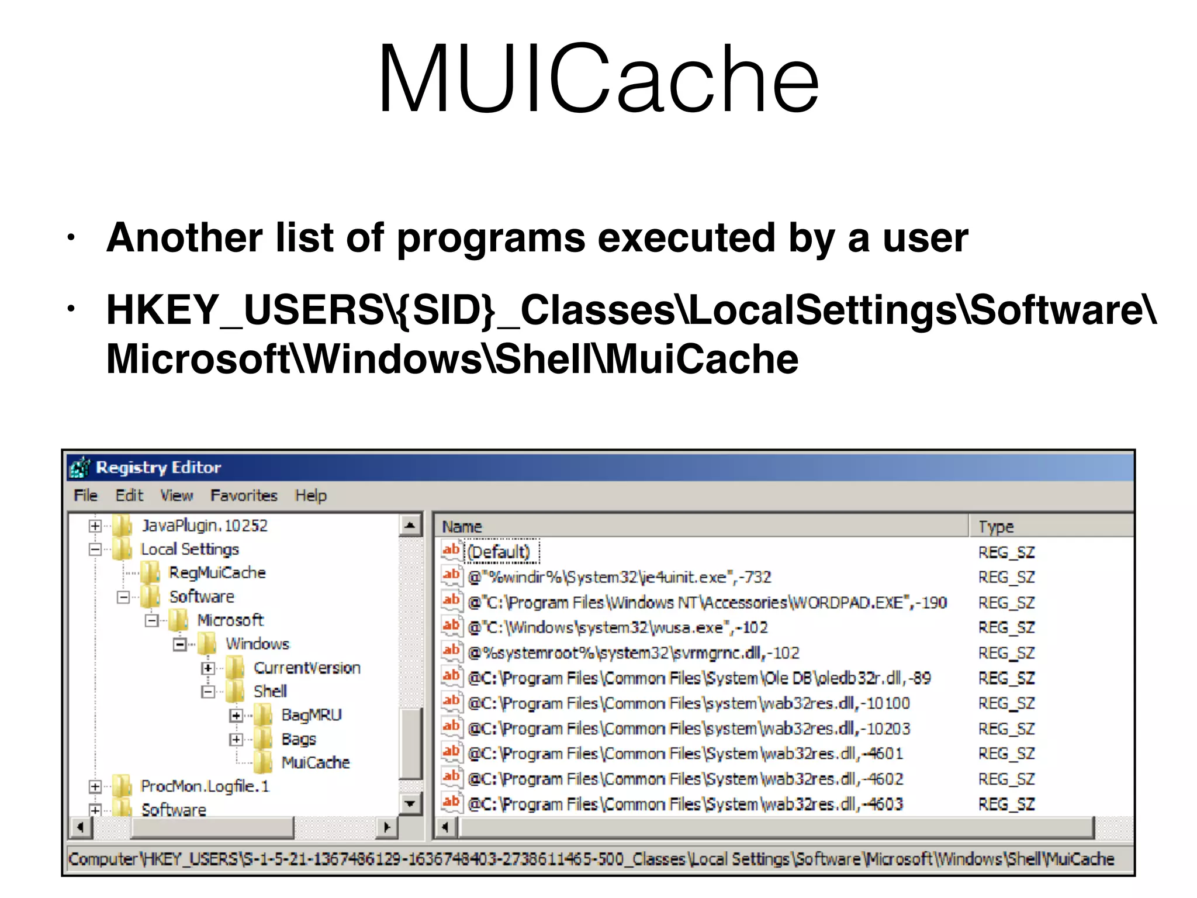Viewport: 1197px width, 898px height.
Task: Expand the BagMRU tree node
Action: (x=236, y=716)
